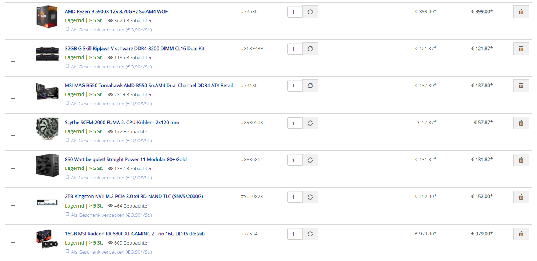Update quantity for be quiet! Straight Power
Image resolution: width=537 pixels, height=261 pixels.
310,160
